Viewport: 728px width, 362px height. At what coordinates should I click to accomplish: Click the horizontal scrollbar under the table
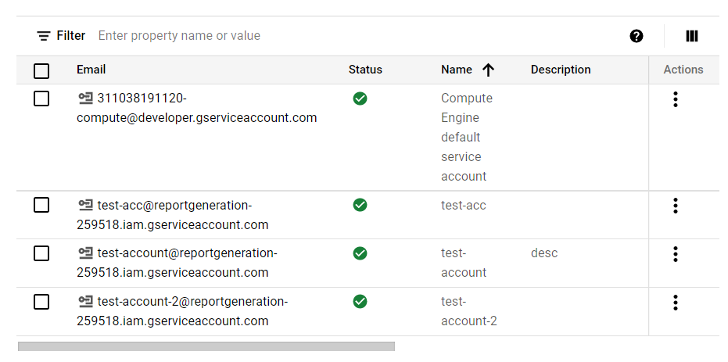[x=206, y=346]
